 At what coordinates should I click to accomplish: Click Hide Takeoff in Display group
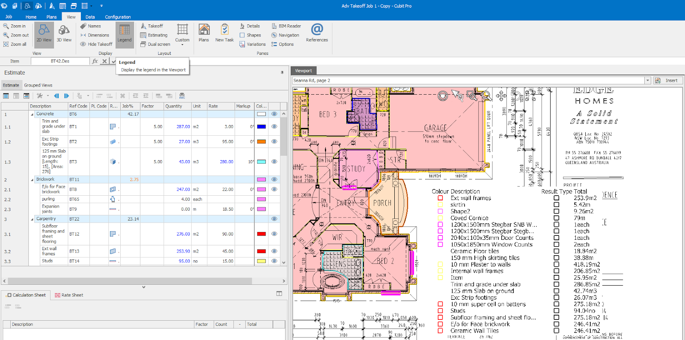[x=96, y=44]
